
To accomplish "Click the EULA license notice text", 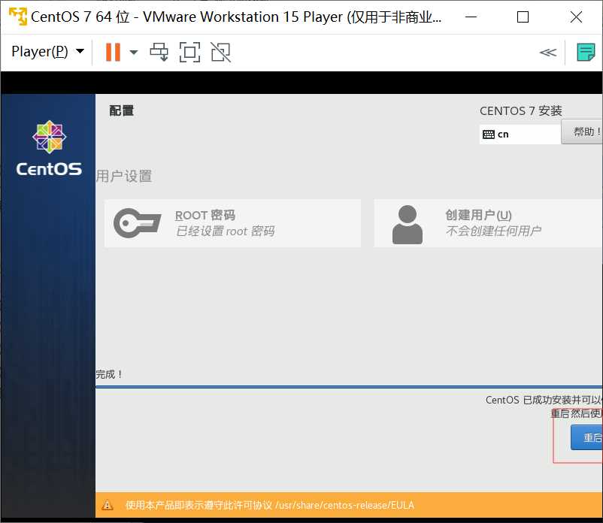I will point(270,505).
